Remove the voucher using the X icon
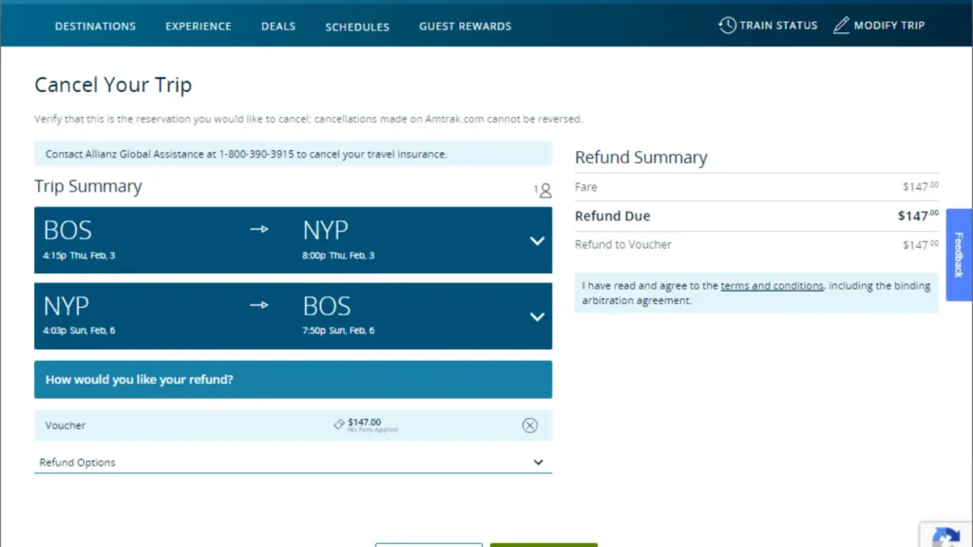The image size is (973, 547). (530, 424)
